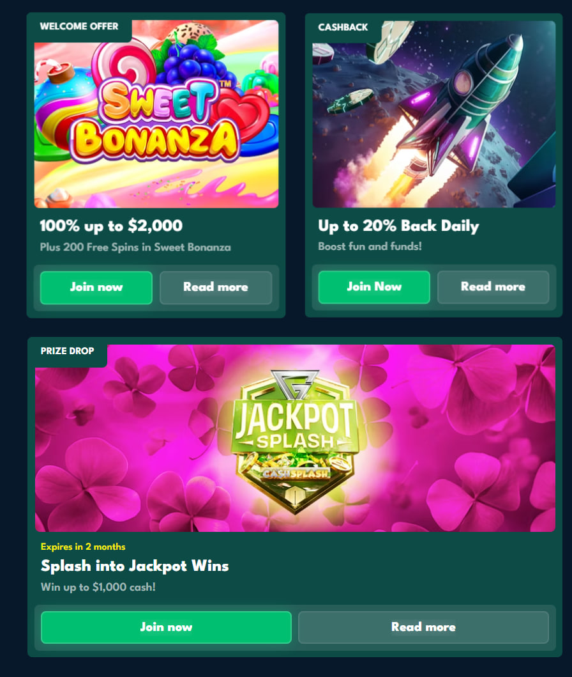Click the "Win up to $1,000 cash!" text

click(x=98, y=587)
